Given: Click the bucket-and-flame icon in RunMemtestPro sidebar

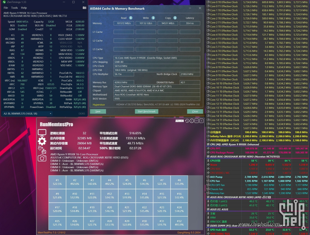Looking at the screenshot, I should [42, 150].
